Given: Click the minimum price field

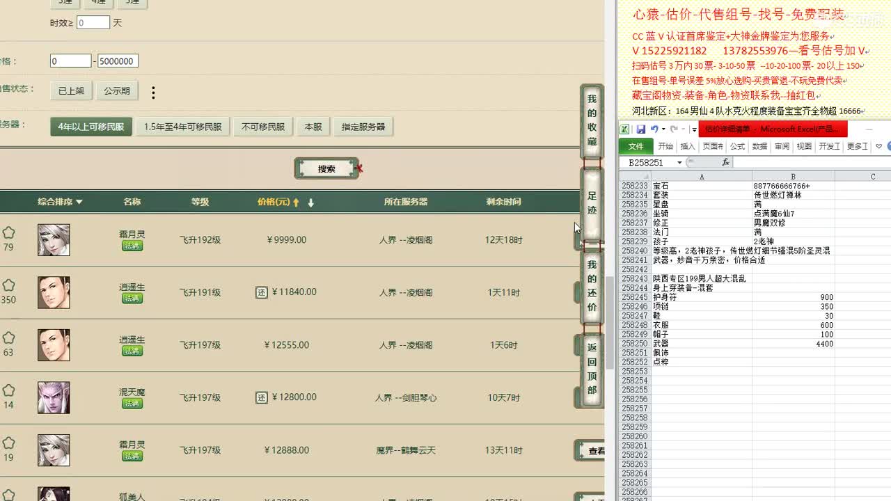Looking at the screenshot, I should 71,61.
